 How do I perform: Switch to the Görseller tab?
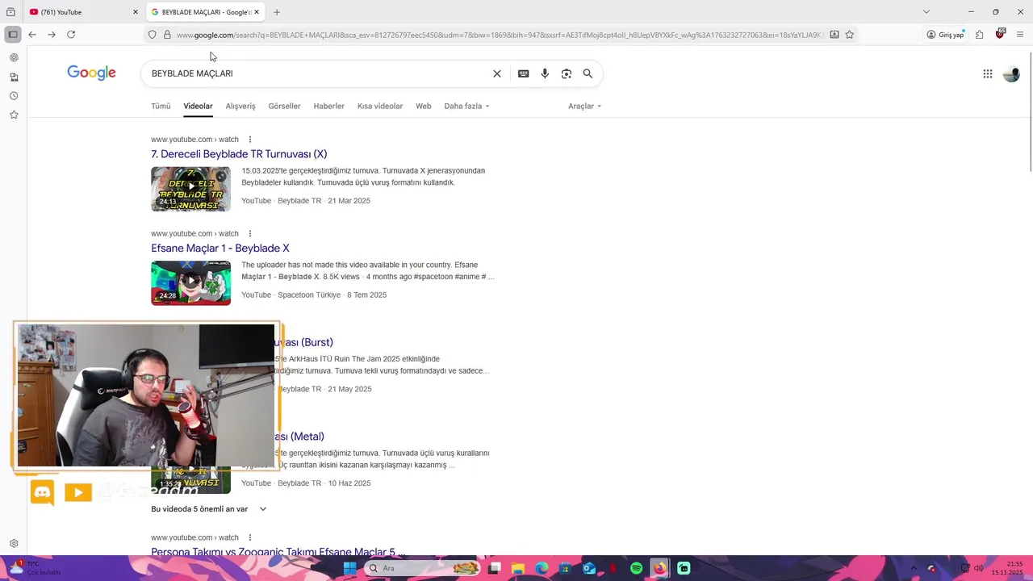click(x=284, y=106)
